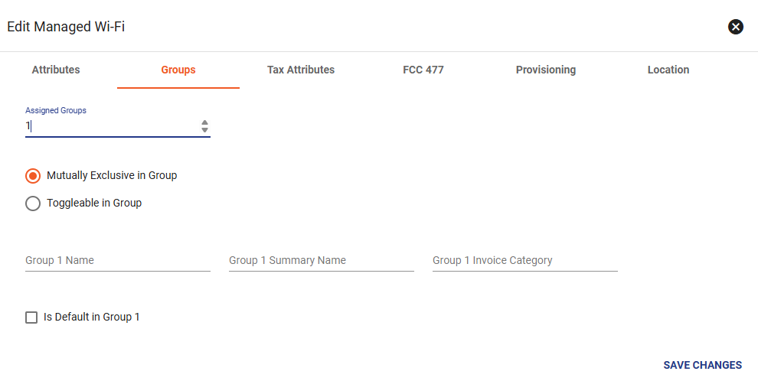Click the 'Mutually Exclusive in Group' label text
Viewport: 758px width, 381px height.
pyautogui.click(x=112, y=175)
